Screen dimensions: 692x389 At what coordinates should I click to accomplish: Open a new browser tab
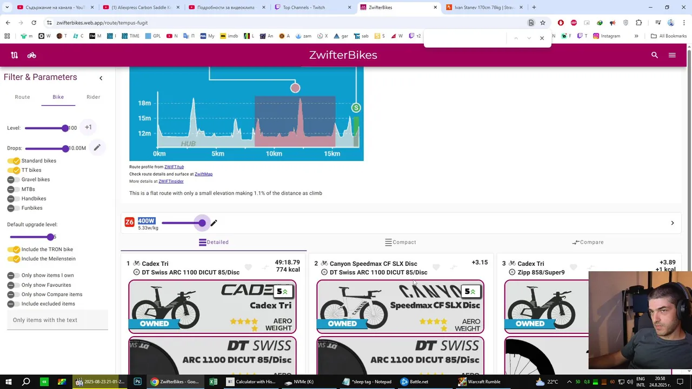pos(534,8)
